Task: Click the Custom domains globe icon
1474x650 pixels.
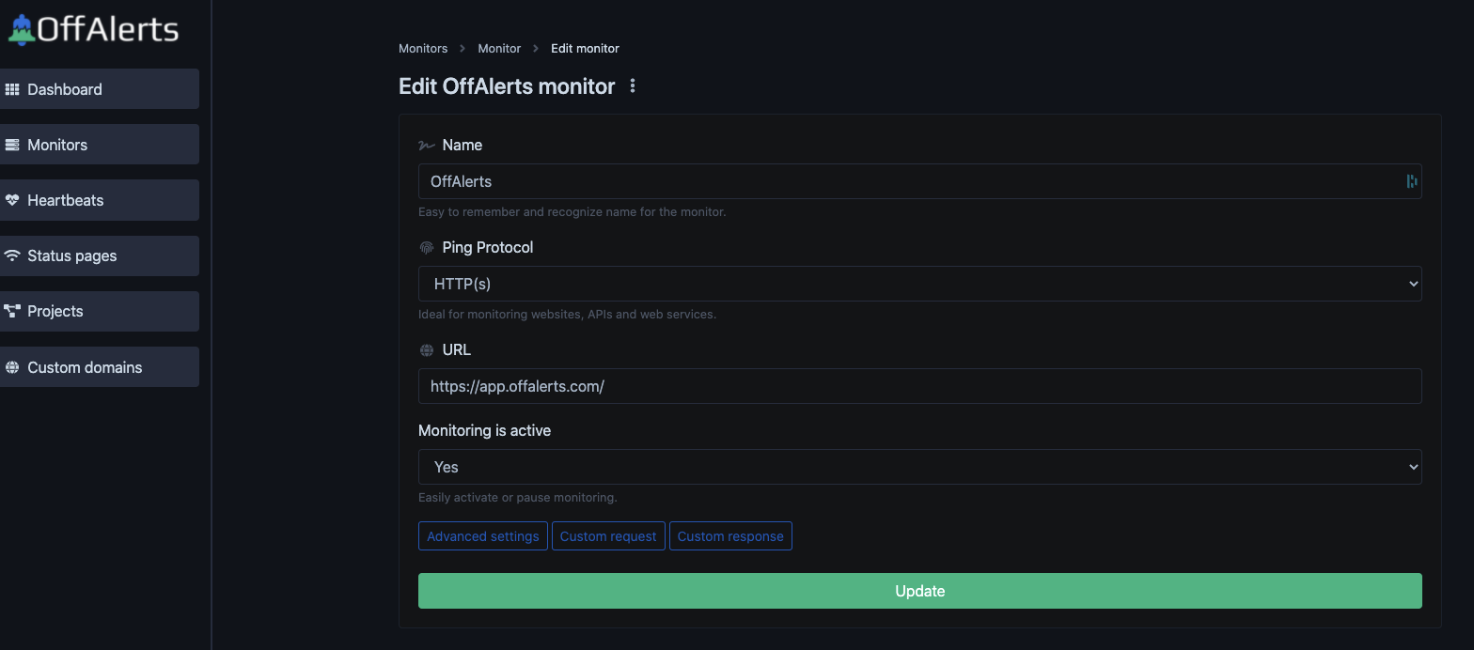Action: 12,367
